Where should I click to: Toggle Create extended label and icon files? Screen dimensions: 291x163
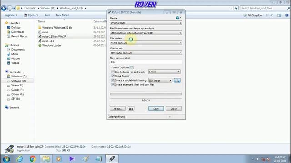[x=113, y=85]
